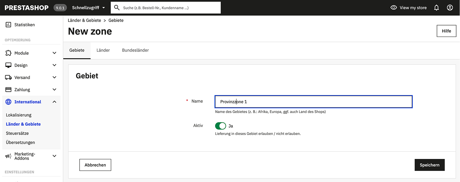Click the OPTIMIERUNG section label
This screenshot has height=182, width=460.
point(17,40)
